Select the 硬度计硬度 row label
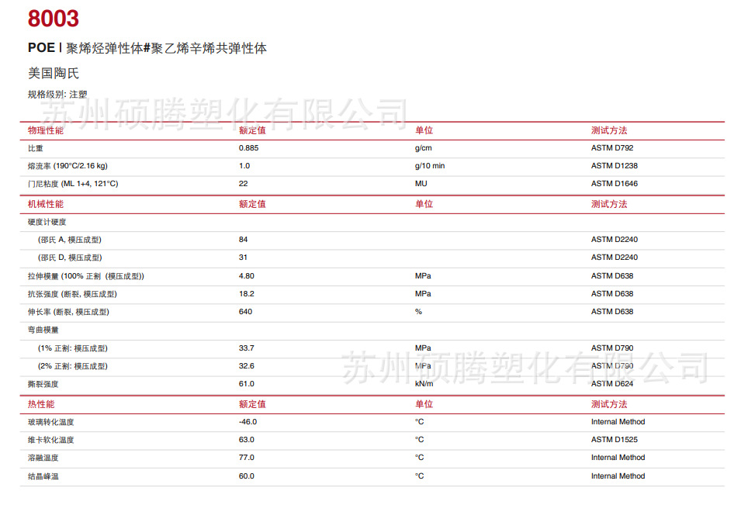This screenshot has height=505, width=748. tap(47, 222)
